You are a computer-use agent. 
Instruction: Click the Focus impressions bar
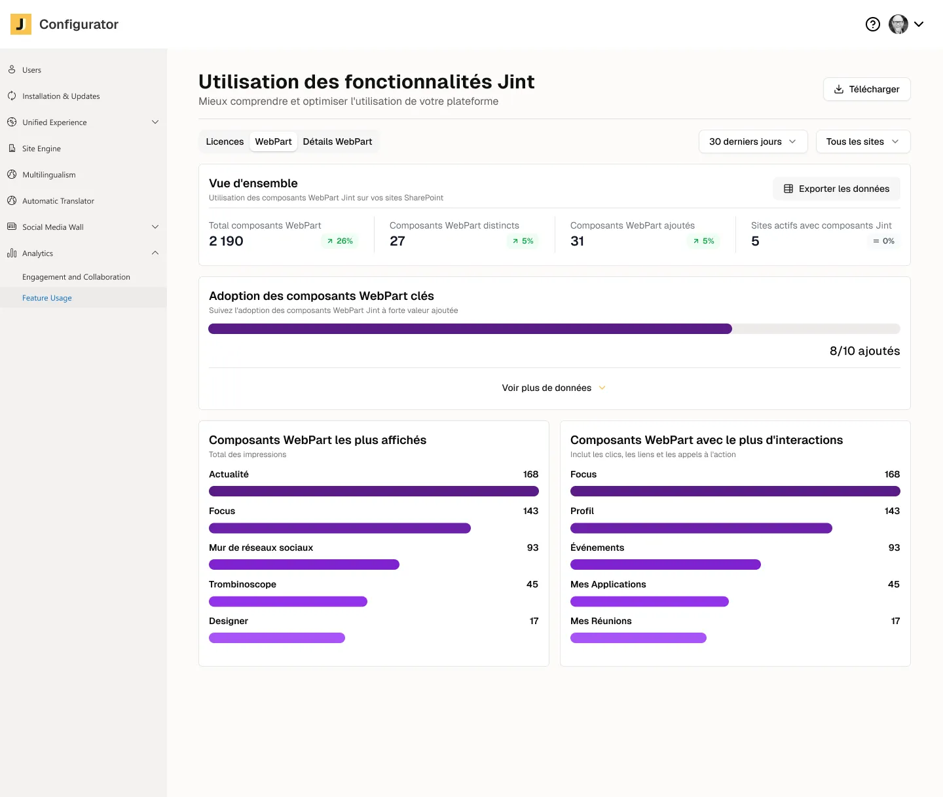[x=340, y=528]
